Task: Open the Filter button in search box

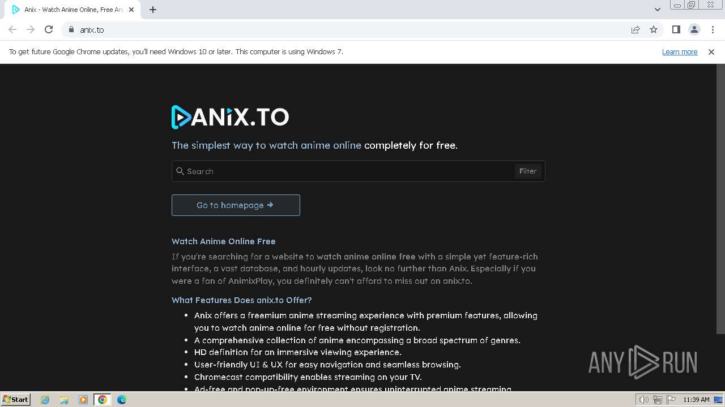Action: 528,171
